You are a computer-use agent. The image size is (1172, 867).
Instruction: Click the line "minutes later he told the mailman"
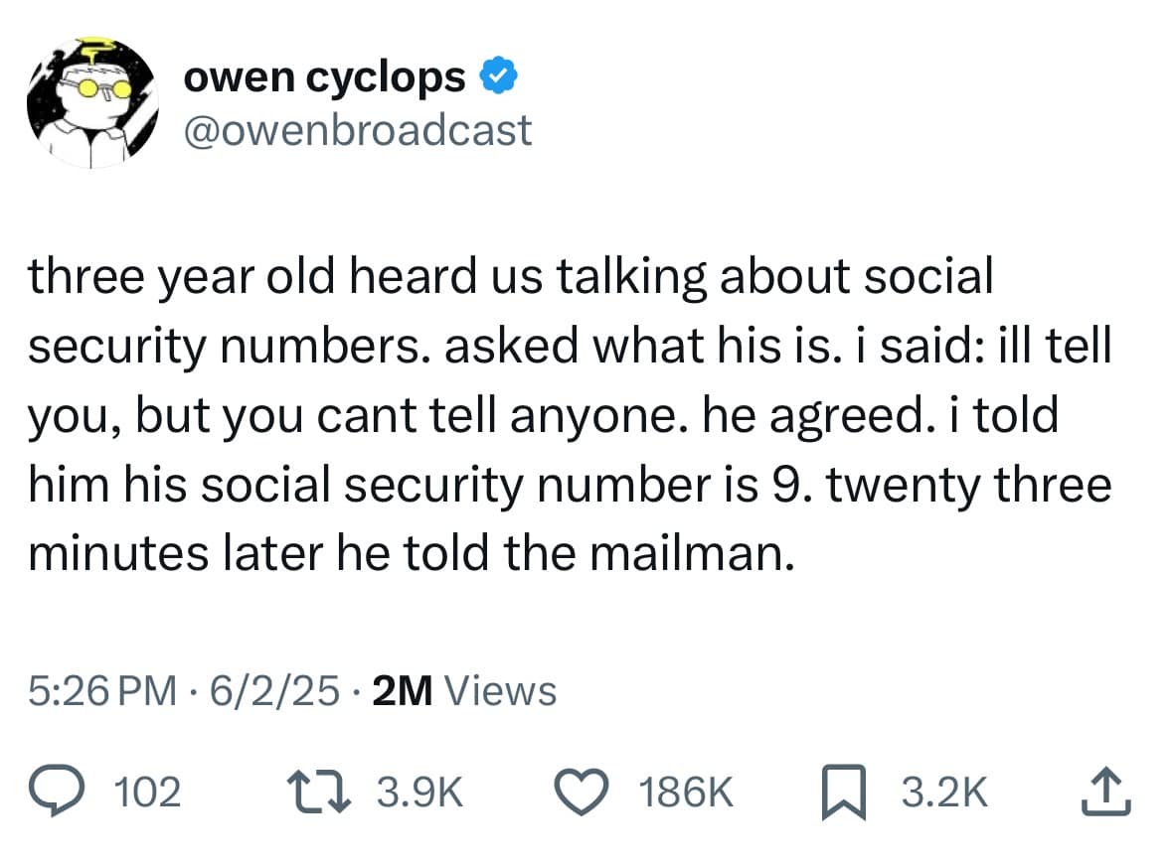point(412,554)
